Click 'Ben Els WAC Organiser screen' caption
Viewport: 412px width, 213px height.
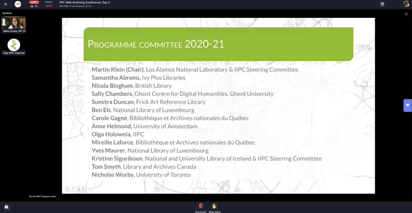[x=43, y=197]
